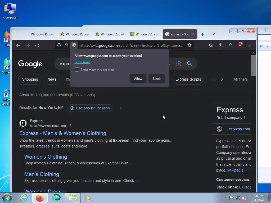This screenshot has height=203, width=271.
Task: Open the green globe browser taskbar icon
Action: pyautogui.click(x=56, y=198)
